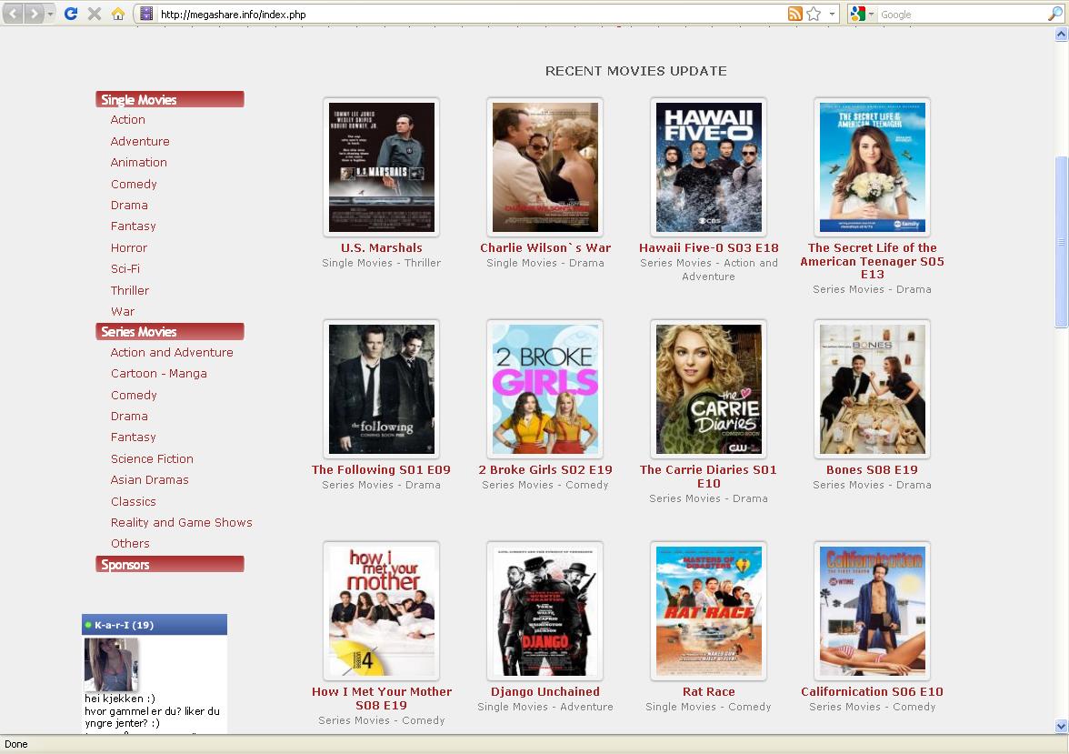This screenshot has height=754, width=1069.
Task: Go to the Home page icon
Action: 118,14
